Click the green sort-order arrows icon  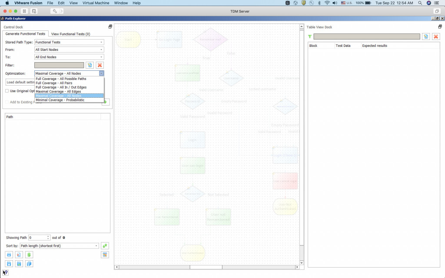point(105,246)
